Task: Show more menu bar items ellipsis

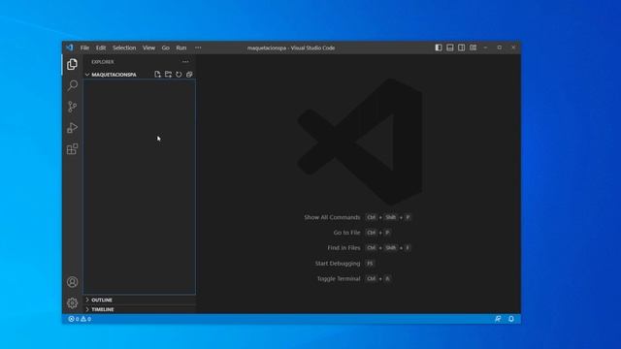Action: 198,48
